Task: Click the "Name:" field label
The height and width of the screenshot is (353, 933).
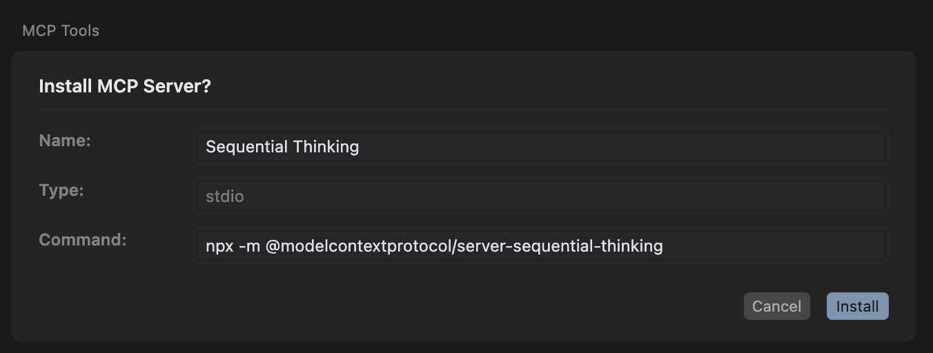Action: point(65,141)
